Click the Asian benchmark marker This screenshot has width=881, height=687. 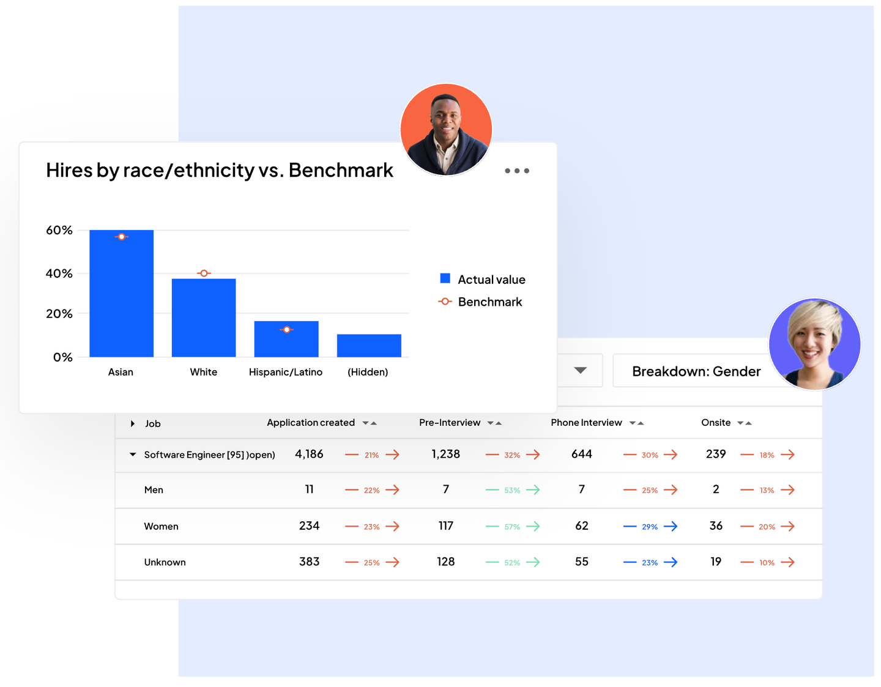coord(122,237)
